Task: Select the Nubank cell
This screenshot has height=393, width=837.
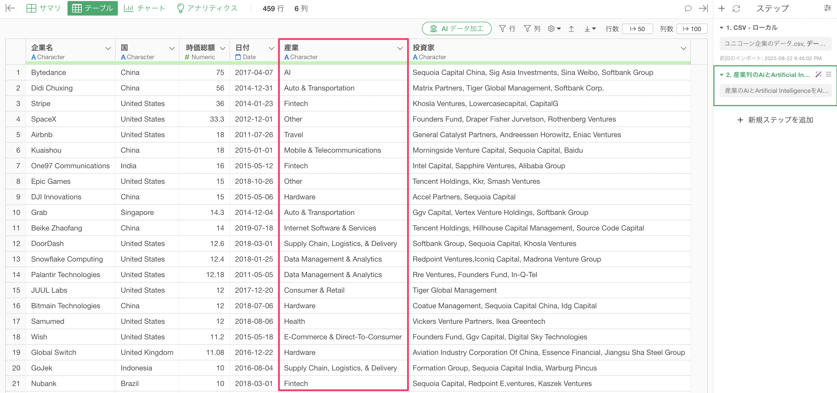Action: pos(71,384)
